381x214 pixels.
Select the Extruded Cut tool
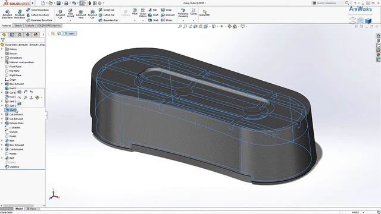[x=60, y=14]
